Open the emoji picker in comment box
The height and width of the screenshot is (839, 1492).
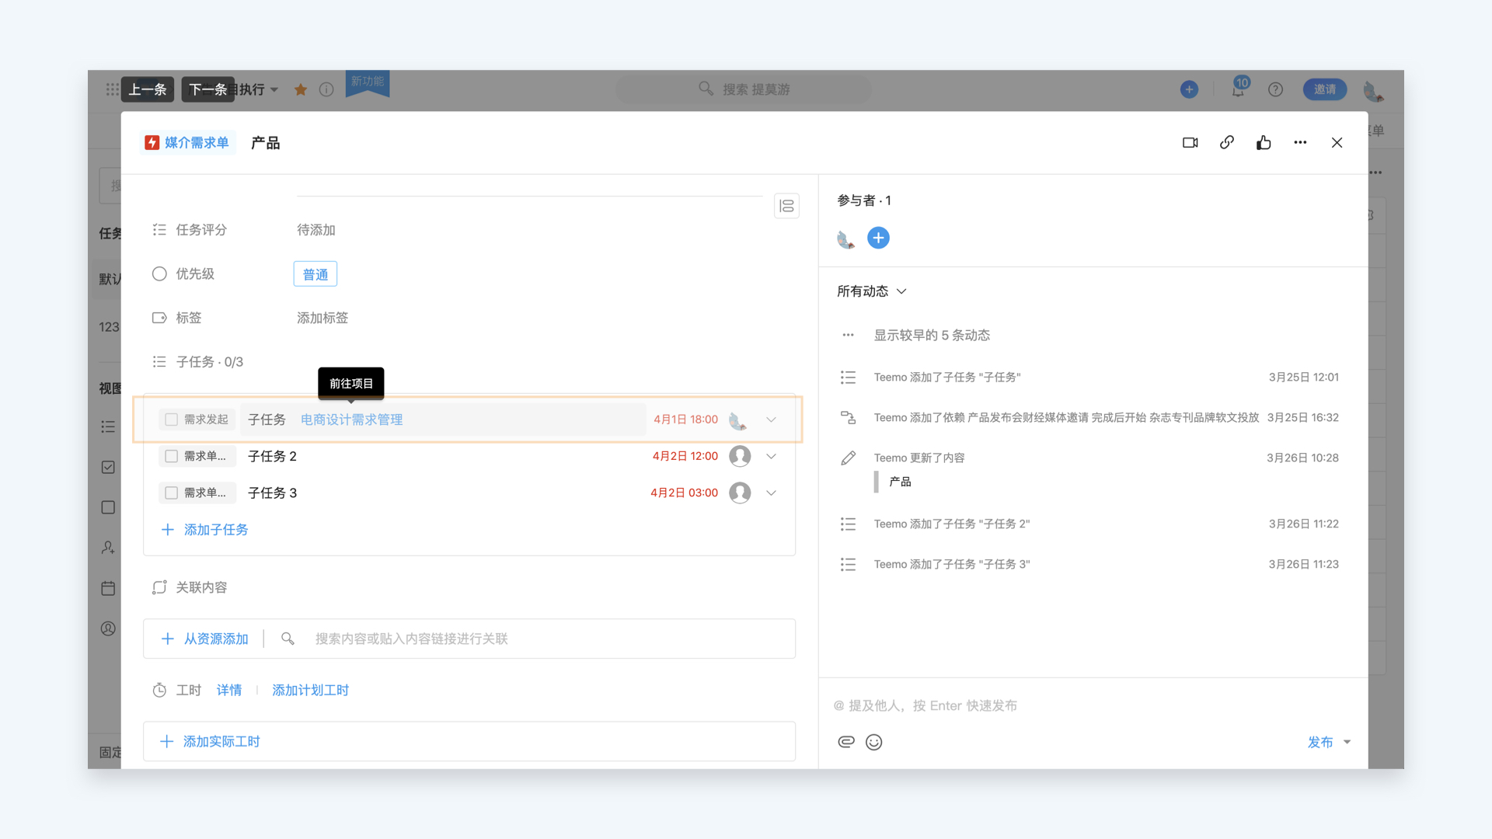click(874, 742)
